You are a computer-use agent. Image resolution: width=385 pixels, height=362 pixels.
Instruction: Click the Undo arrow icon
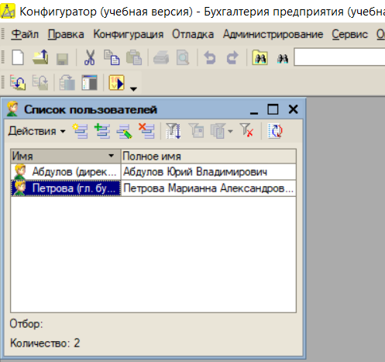pos(210,57)
